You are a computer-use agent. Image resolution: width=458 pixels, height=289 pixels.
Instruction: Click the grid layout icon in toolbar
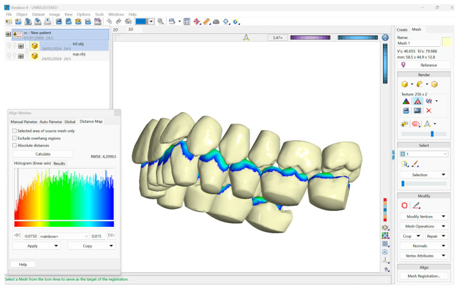click(x=187, y=21)
